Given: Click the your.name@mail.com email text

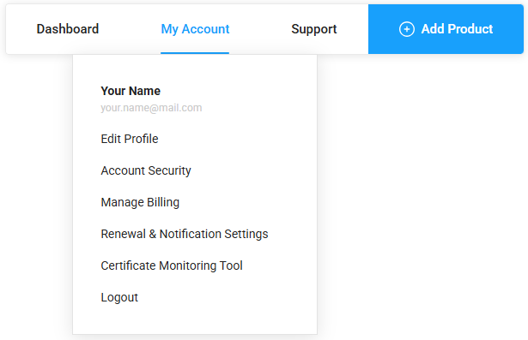Looking at the screenshot, I should [151, 108].
